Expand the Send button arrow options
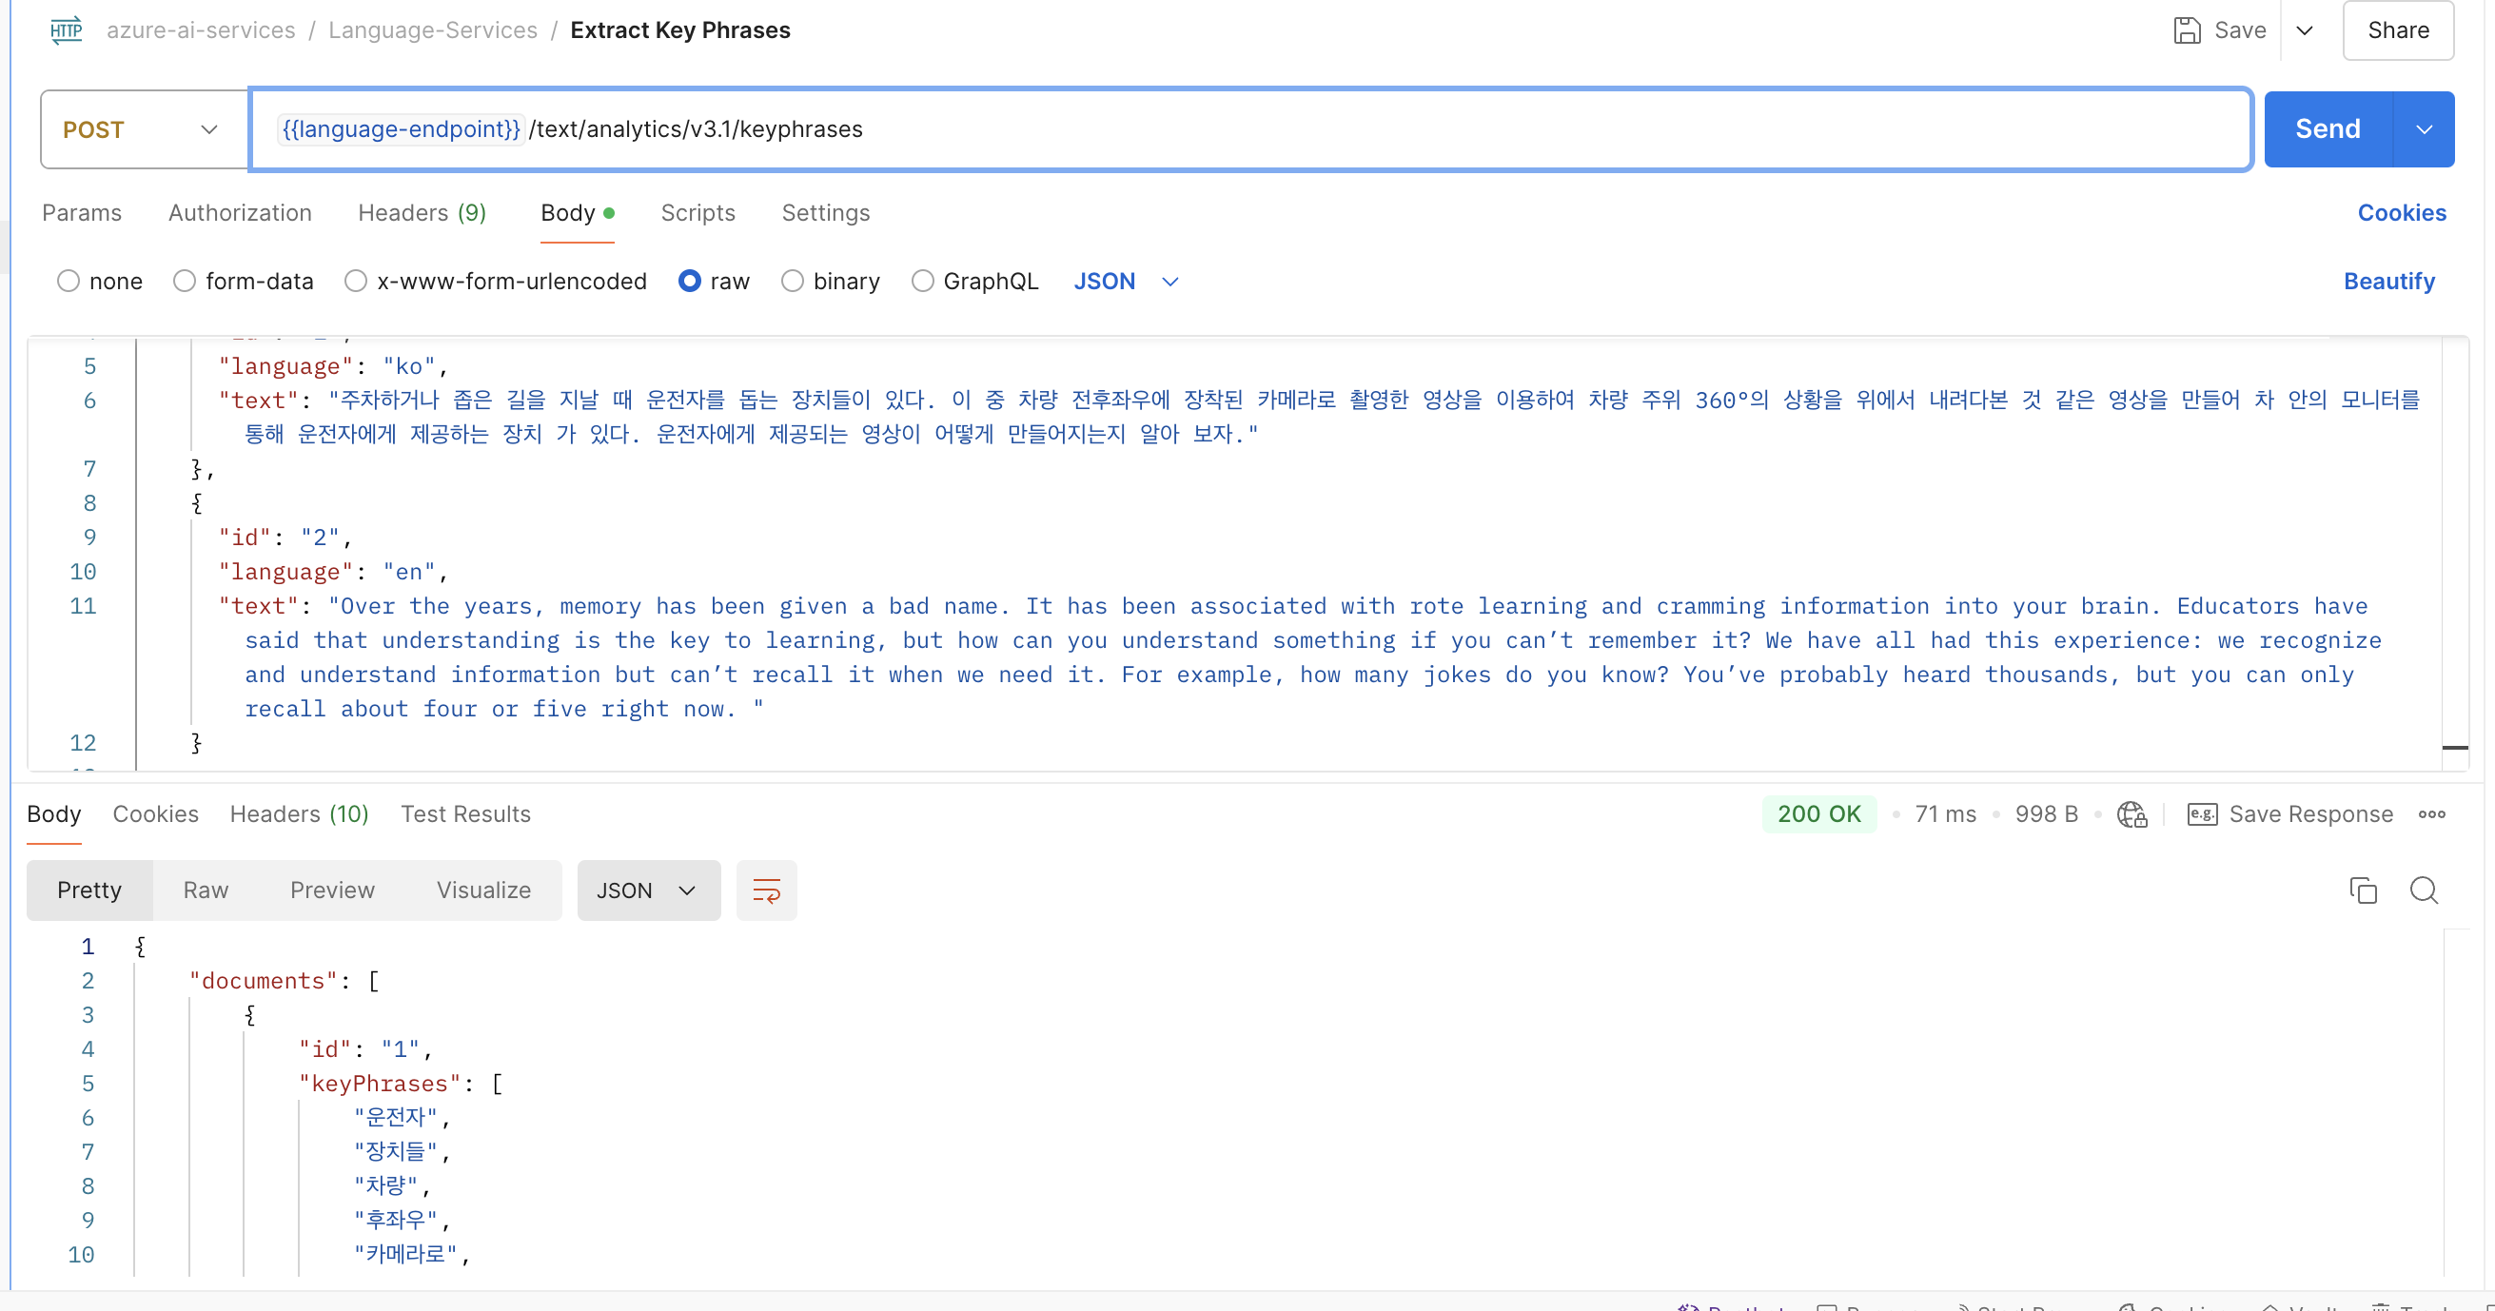The width and height of the screenshot is (2495, 1311). coord(2424,129)
